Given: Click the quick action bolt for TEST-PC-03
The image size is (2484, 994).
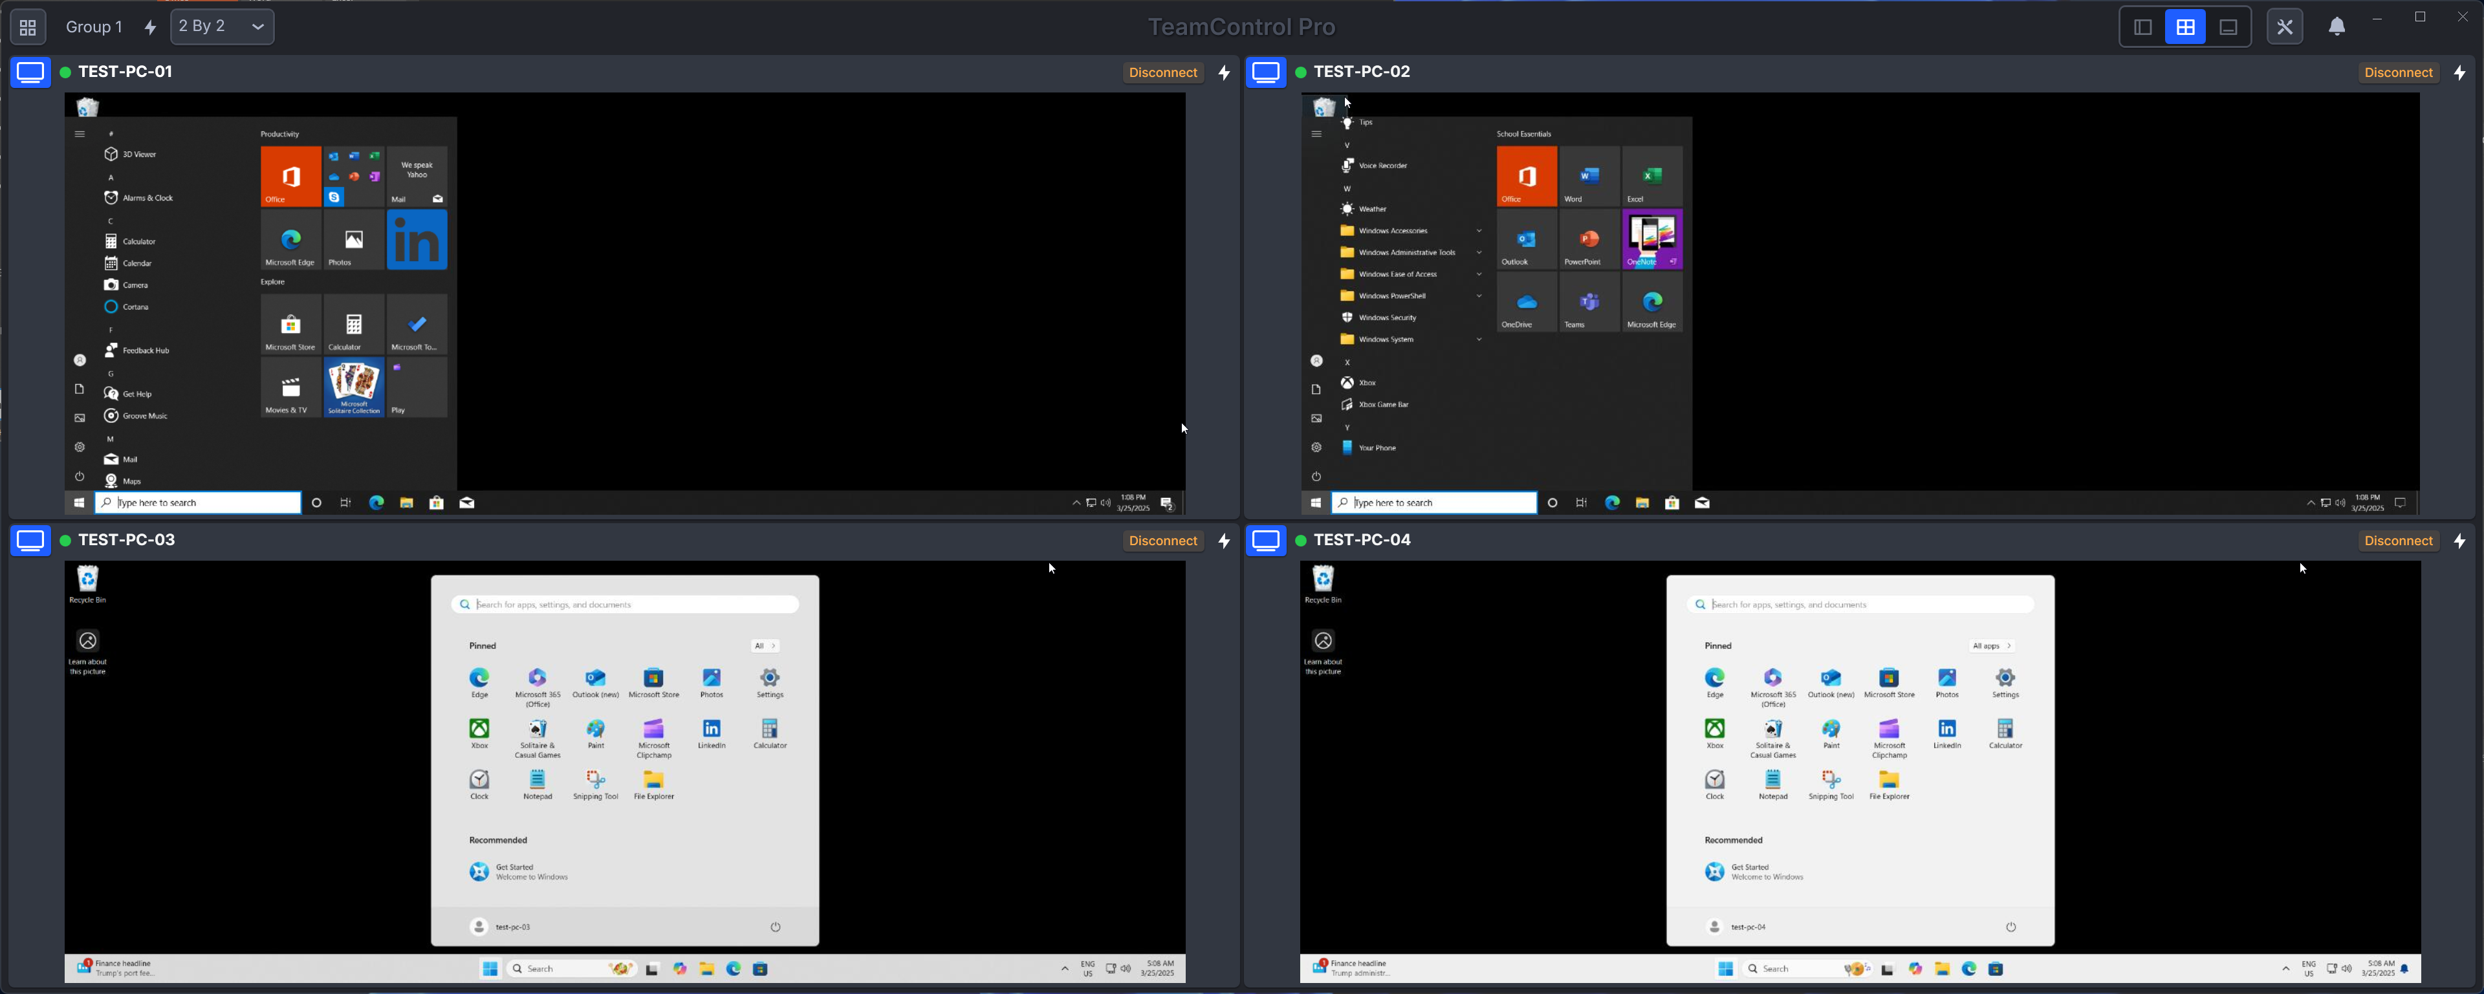Looking at the screenshot, I should click(x=1224, y=541).
